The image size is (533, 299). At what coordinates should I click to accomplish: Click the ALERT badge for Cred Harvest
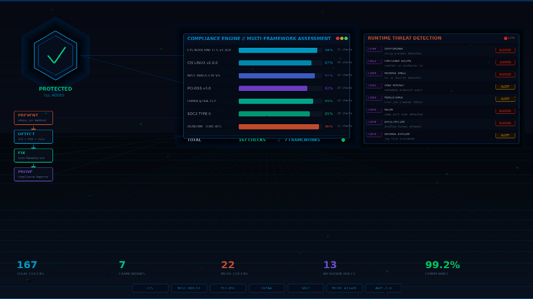[x=505, y=87]
